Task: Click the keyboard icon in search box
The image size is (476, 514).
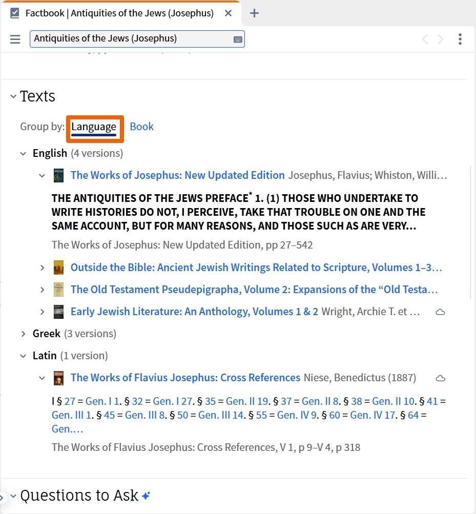Action: (x=238, y=39)
